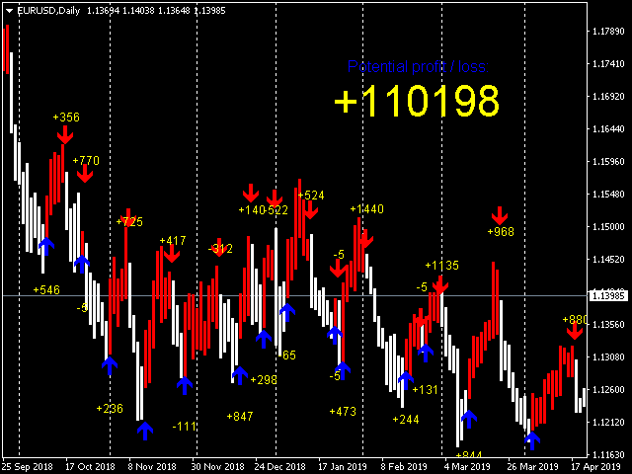Click the blue arrow above -65 label
Viewport: 632px width, 474px height.
[287, 313]
